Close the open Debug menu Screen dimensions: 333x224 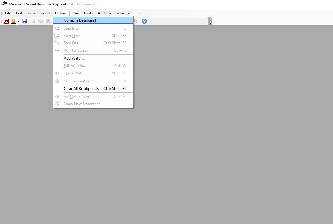[61, 13]
